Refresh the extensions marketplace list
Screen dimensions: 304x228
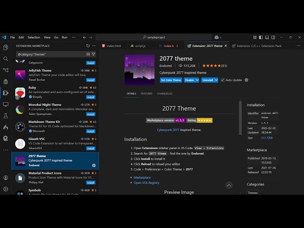tap(88, 46)
